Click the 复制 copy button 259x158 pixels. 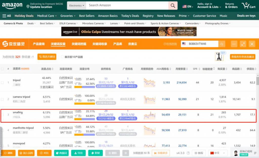coord(95,153)
